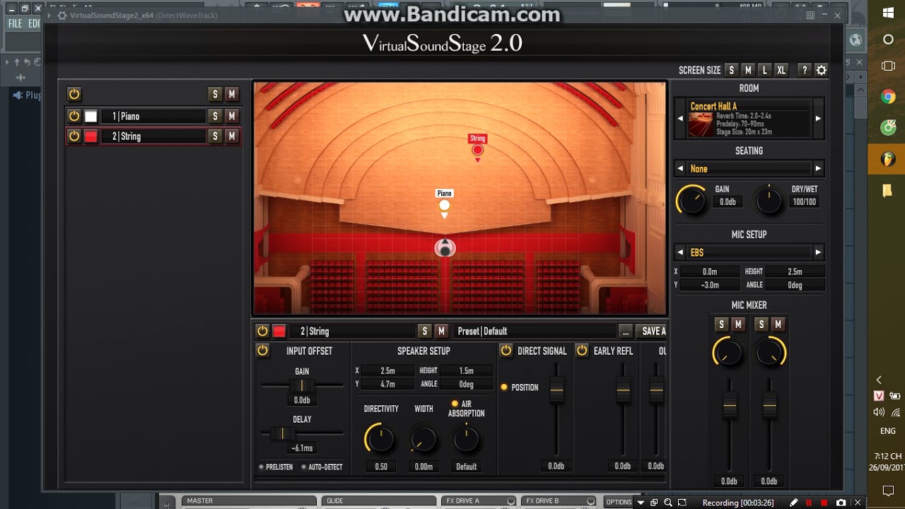Click the Width knob
Viewport: 905px width, 509px height.
424,438
